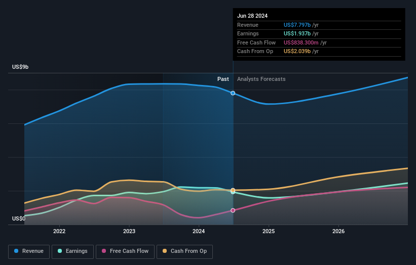The width and height of the screenshot is (416, 265).
Task: Toggle the Cash From Op legend button
Action: pyautogui.click(x=184, y=251)
